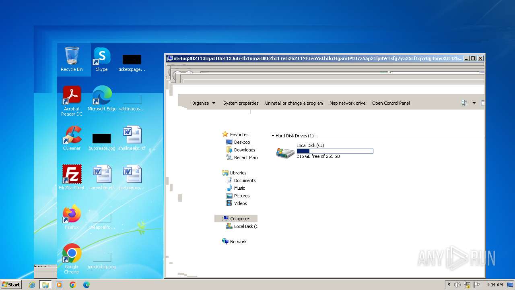Screen dimensions: 515x290
Task: Open the view options dropdown arrow
Action: tap(474, 103)
